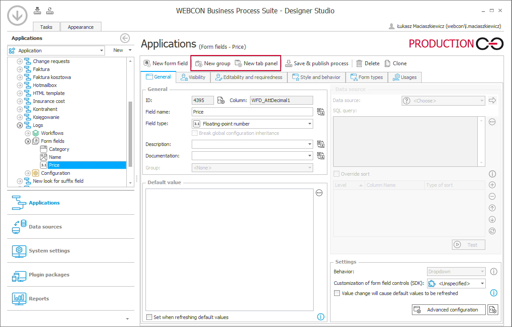Switch to Style and behavior tab

[x=316, y=77]
